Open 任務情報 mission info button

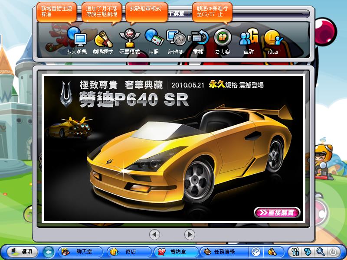click(224, 252)
